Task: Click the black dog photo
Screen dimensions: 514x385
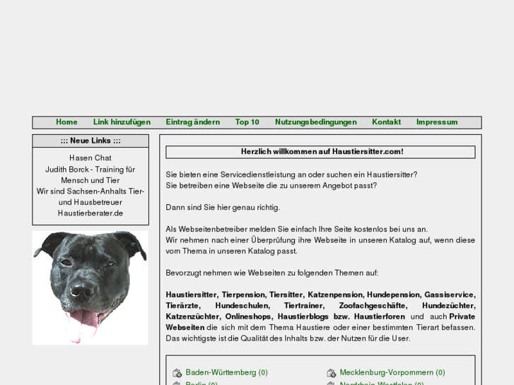Action: point(90,288)
